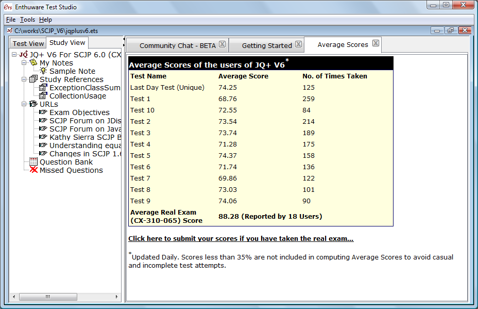Screen dimensions: 478x309
Task: Close the inner jqplusv6.ets document window
Action: pyautogui.click(x=465, y=30)
